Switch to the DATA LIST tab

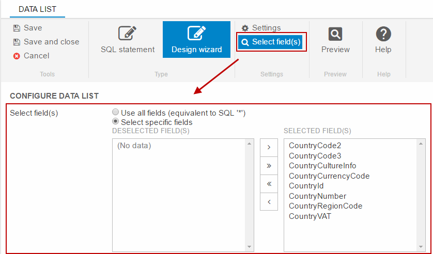(x=37, y=9)
